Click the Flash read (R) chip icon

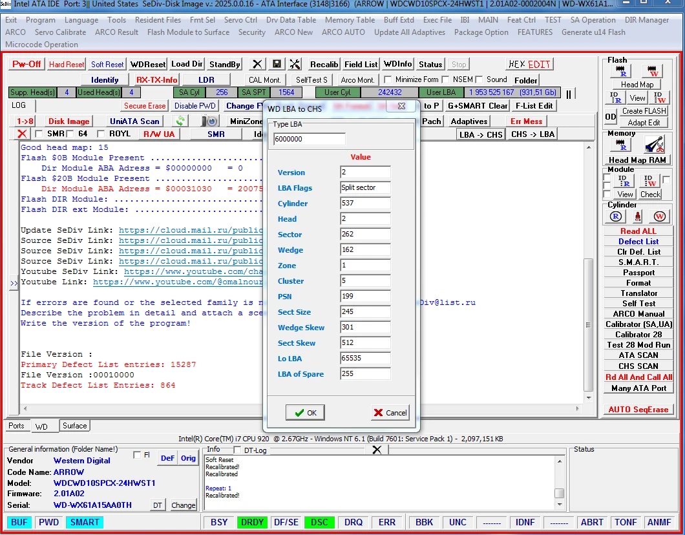tap(621, 70)
